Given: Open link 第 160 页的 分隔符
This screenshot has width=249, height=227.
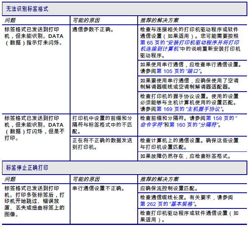Looking at the screenshot, I should click(x=195, y=125).
